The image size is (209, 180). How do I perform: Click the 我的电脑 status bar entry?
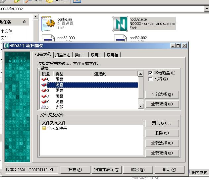click(199, 173)
